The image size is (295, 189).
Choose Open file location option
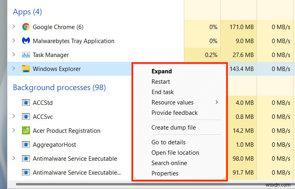(175, 153)
